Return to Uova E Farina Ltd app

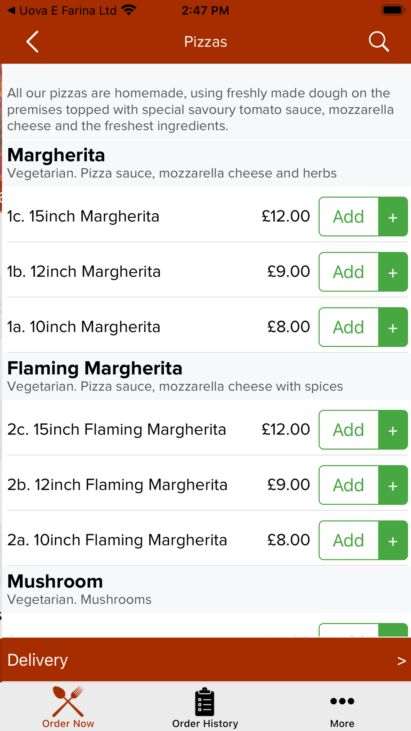(x=62, y=11)
